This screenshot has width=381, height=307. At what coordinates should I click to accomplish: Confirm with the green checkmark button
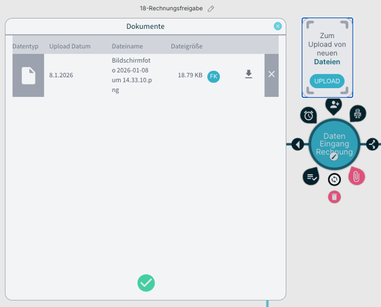point(146,283)
